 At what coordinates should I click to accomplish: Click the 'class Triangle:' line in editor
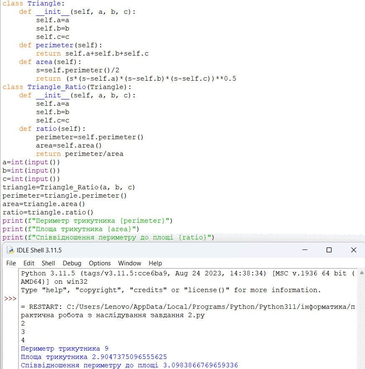pos(33,3)
